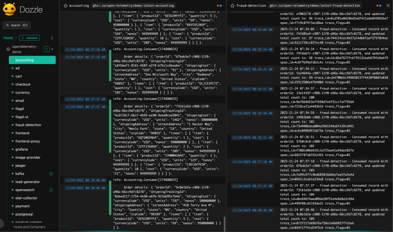Click the red-blue stats dots in fraud-detection header

point(379,6)
